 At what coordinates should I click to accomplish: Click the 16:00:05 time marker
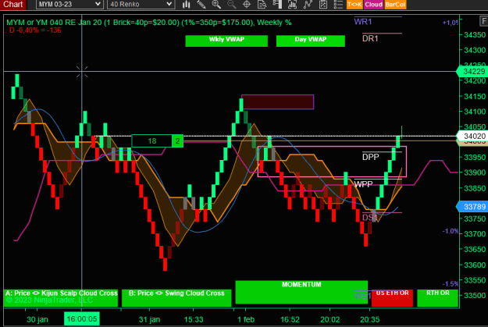pos(82,318)
